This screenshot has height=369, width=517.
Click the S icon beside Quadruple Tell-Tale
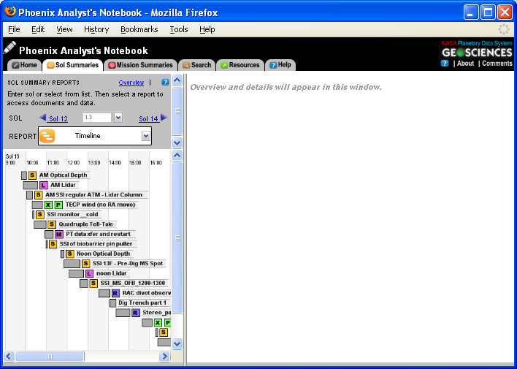52,224
